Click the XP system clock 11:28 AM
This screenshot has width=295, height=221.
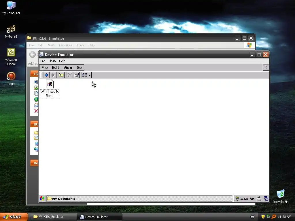(x=284, y=217)
